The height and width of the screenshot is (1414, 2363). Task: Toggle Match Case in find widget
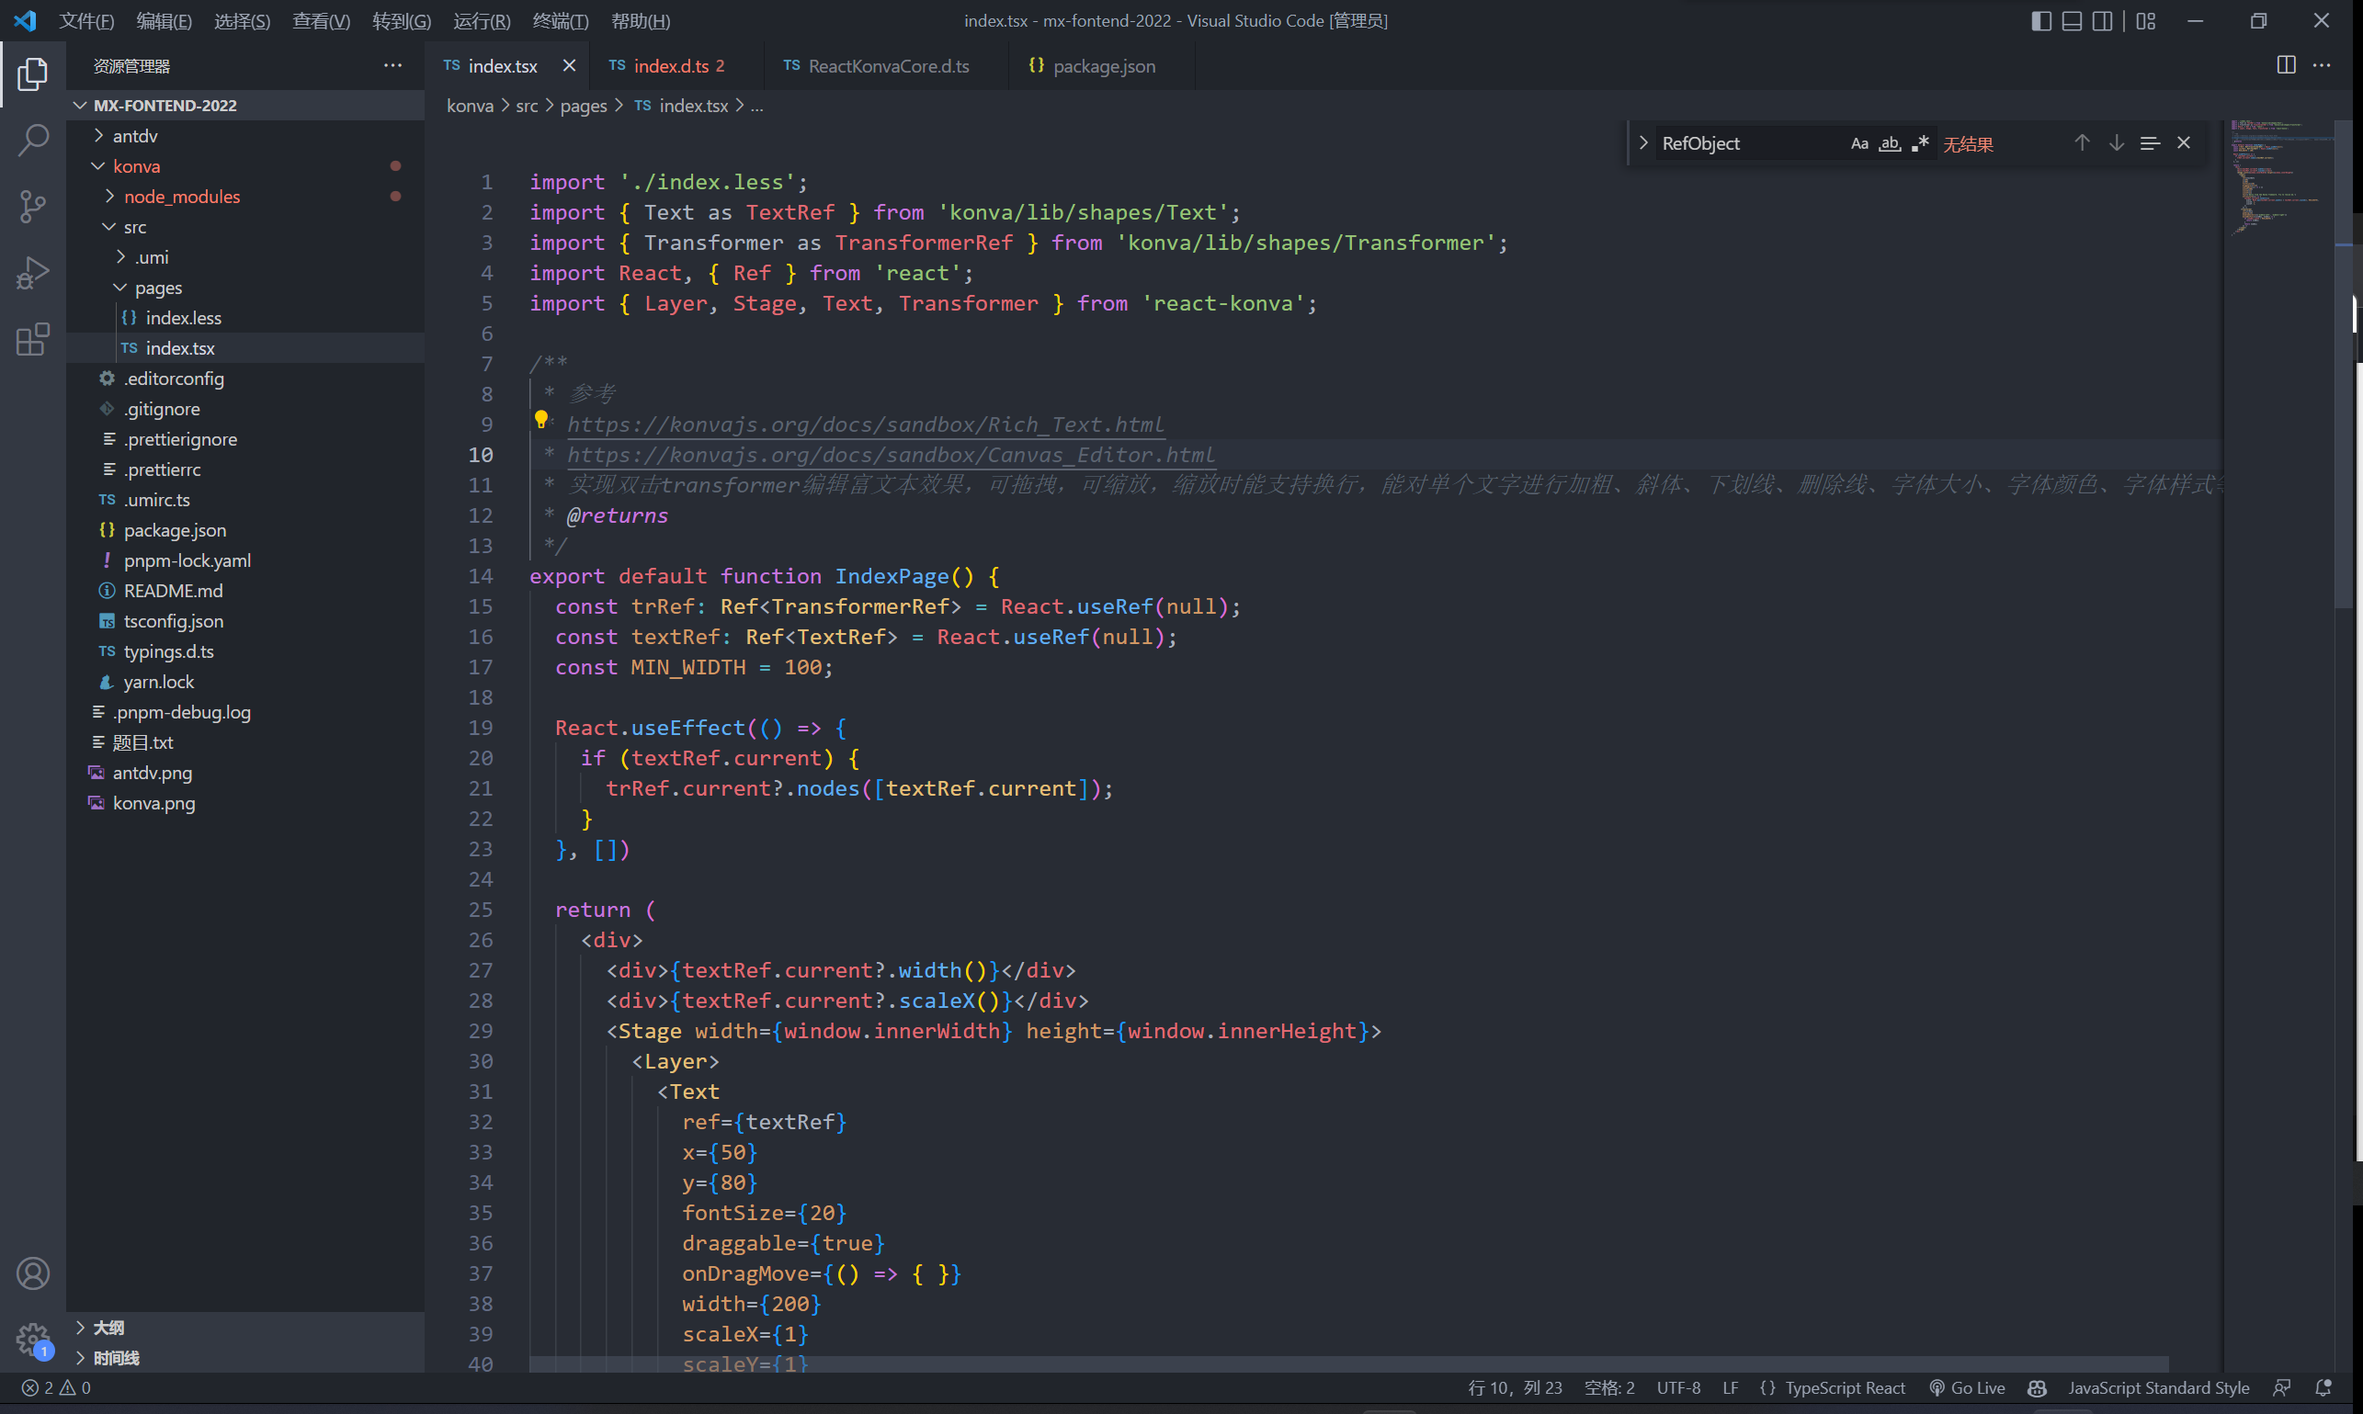pos(1858,144)
